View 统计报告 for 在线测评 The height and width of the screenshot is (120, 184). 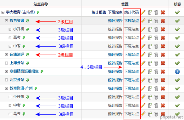point(115,54)
